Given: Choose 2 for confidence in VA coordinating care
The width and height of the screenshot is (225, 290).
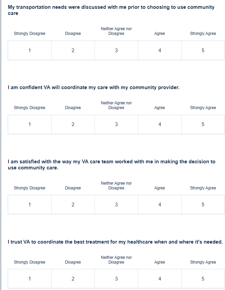Looking at the screenshot, I should click(x=73, y=124).
